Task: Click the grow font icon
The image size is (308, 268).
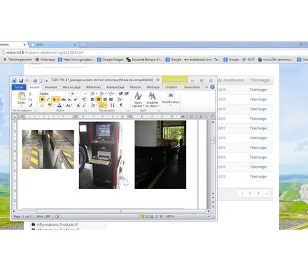Action: coord(78,105)
